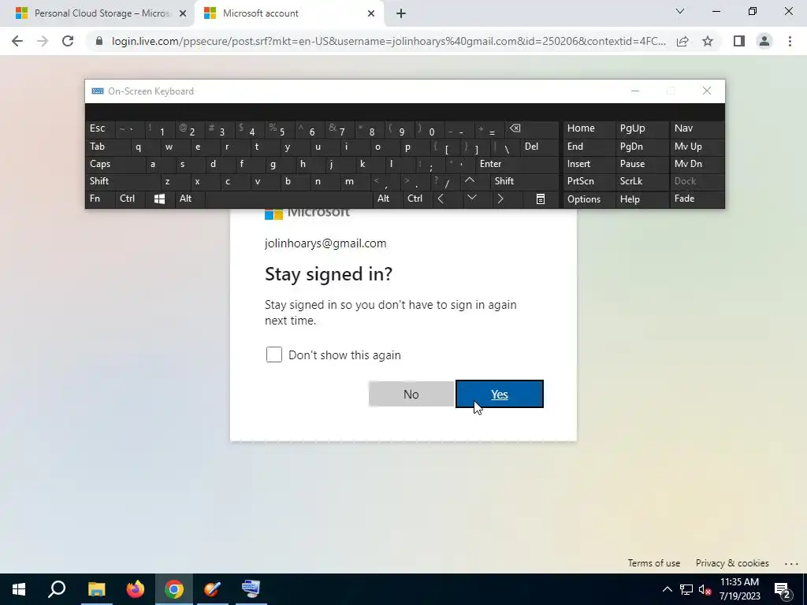This screenshot has height=605, width=807.
Task: Click Enter key on On-Screen Keyboard
Action: (517, 164)
